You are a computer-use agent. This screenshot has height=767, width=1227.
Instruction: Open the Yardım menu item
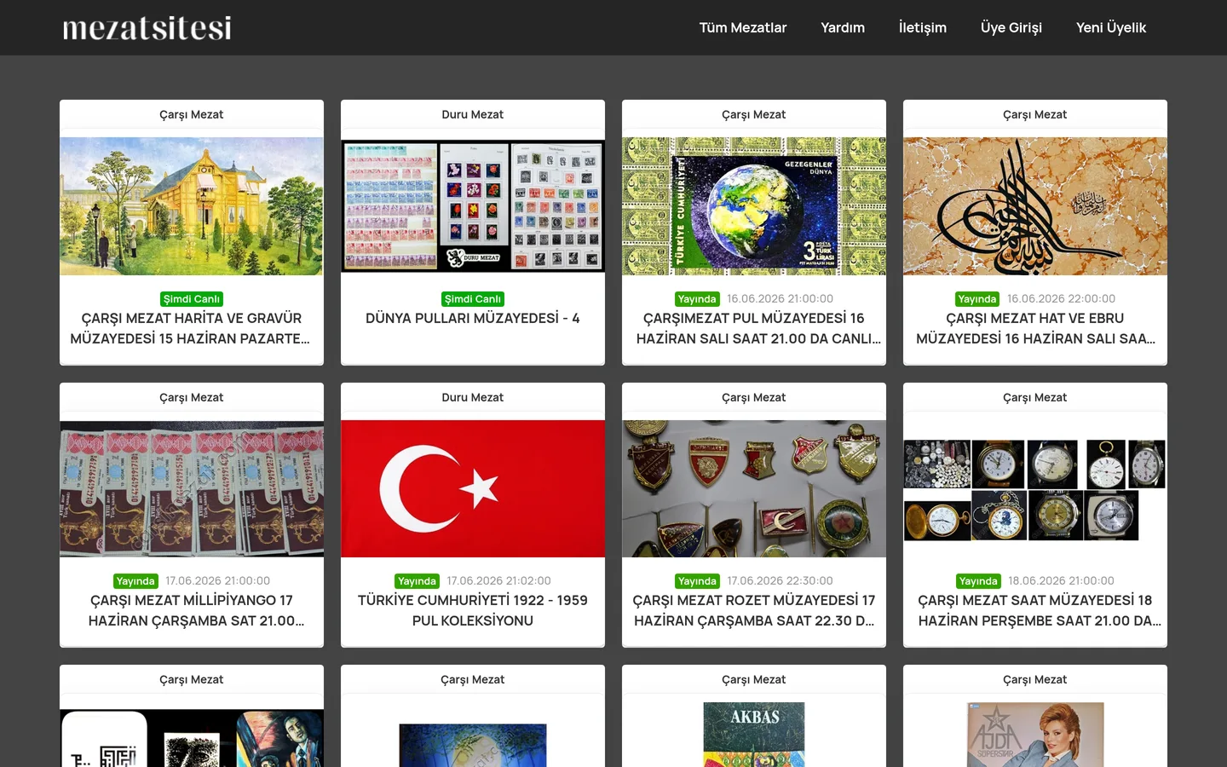(x=843, y=27)
